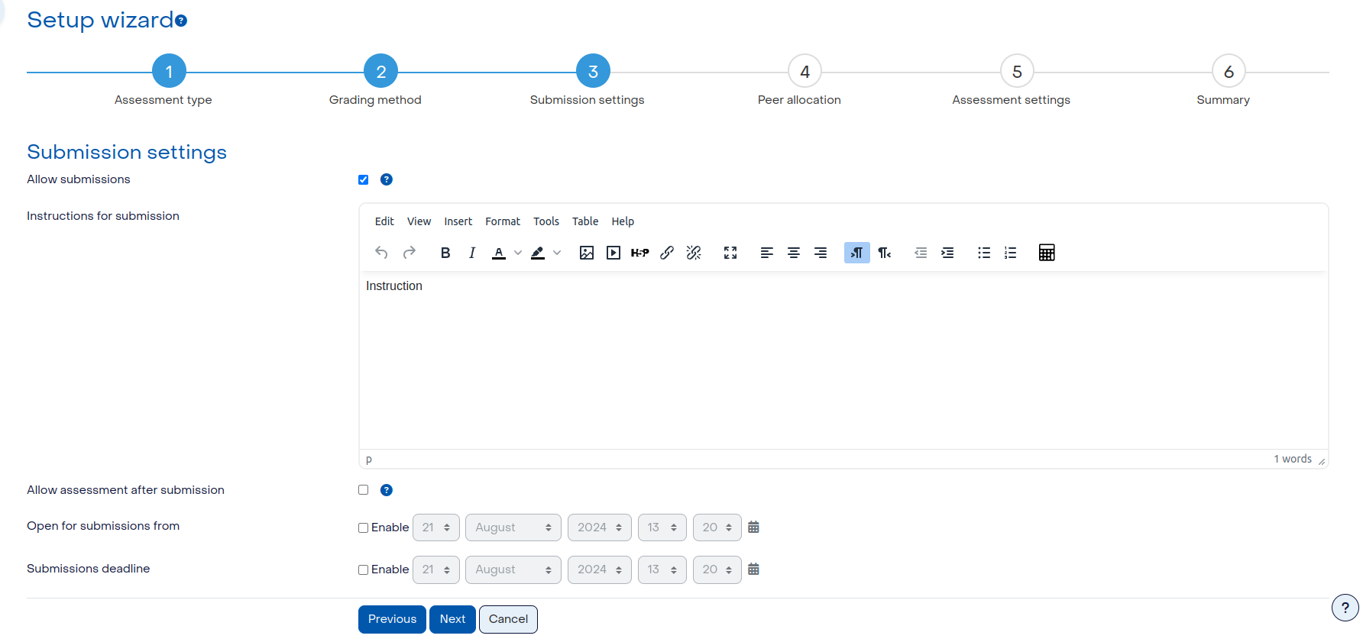Open the editor Tools menu

point(546,221)
